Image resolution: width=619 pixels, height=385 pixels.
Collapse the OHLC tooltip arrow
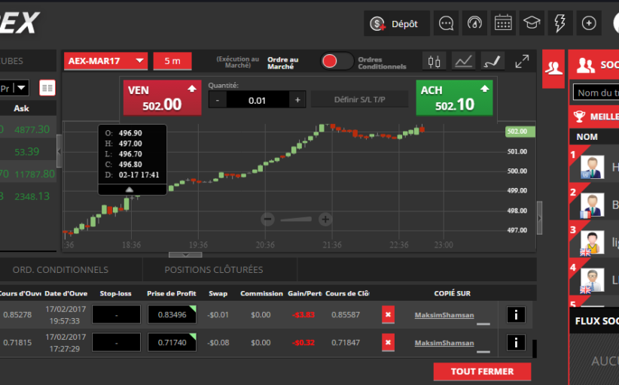129,190
